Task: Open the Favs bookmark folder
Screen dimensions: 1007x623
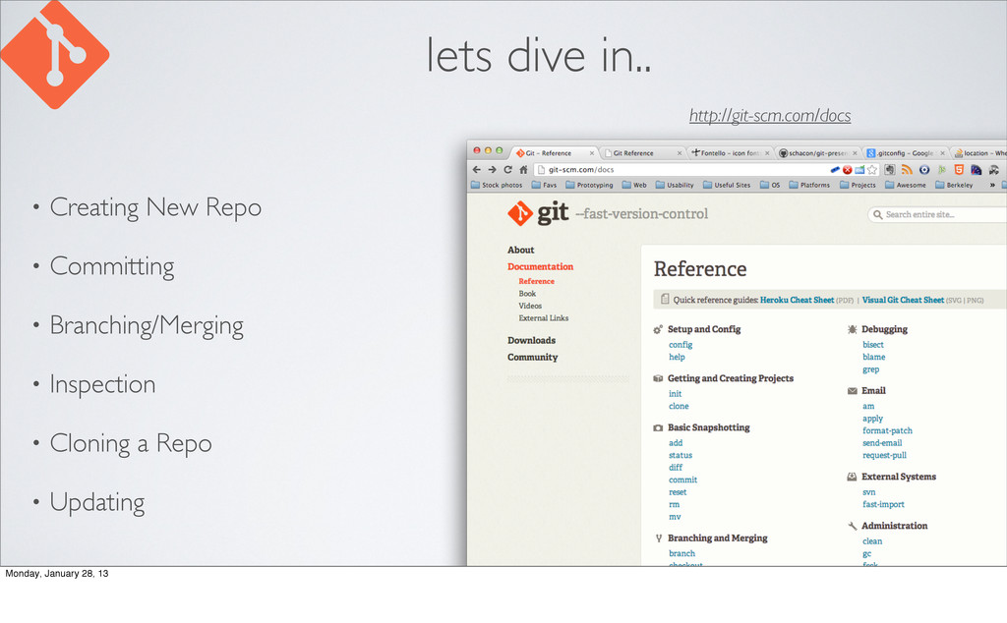Action: point(544,185)
